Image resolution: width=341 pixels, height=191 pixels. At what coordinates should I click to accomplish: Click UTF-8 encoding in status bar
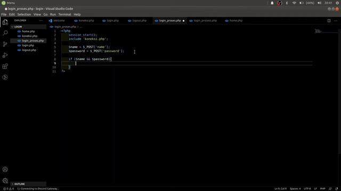(x=307, y=189)
